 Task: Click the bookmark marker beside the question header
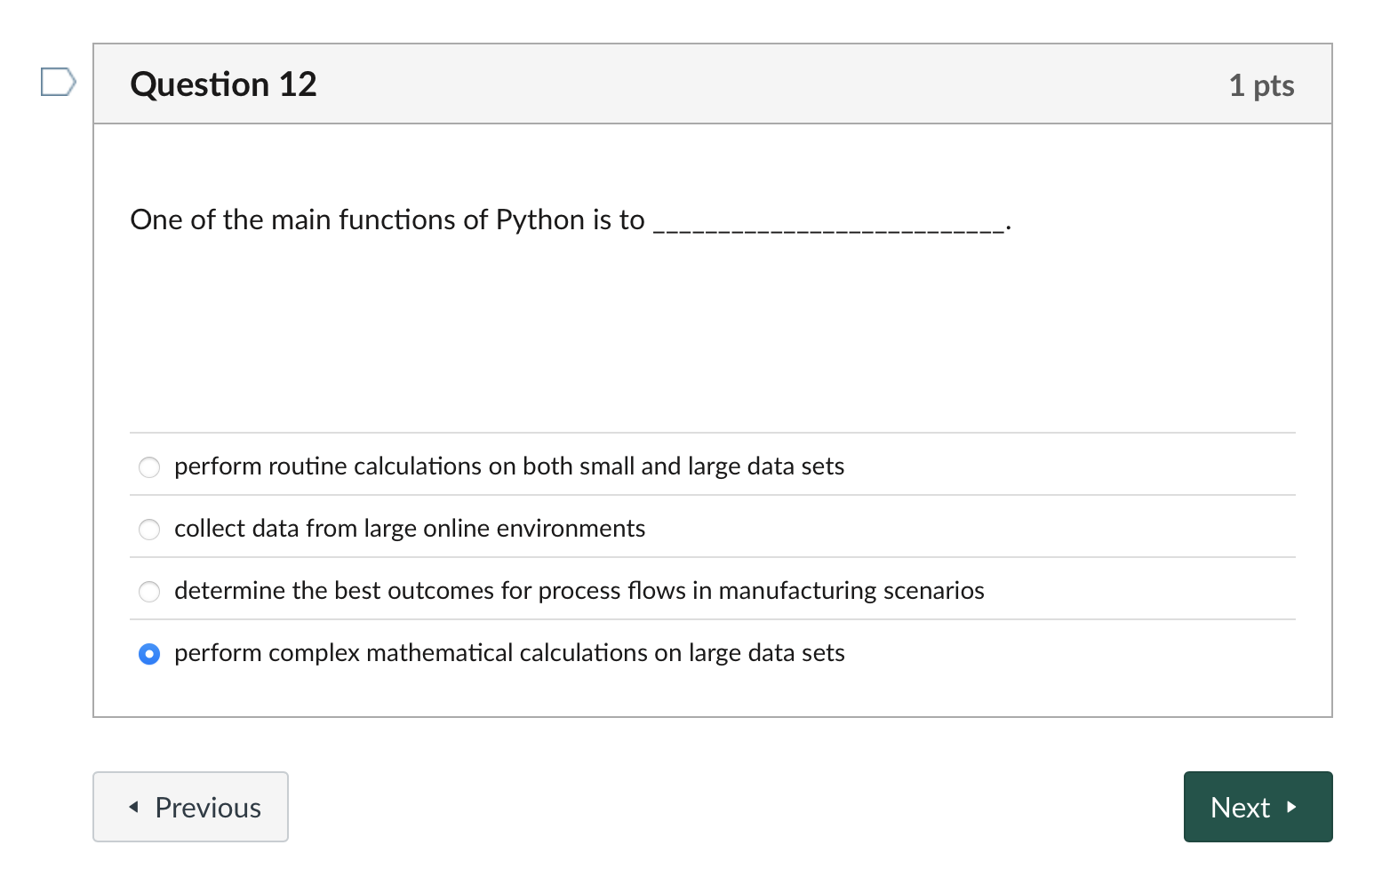pos(58,83)
